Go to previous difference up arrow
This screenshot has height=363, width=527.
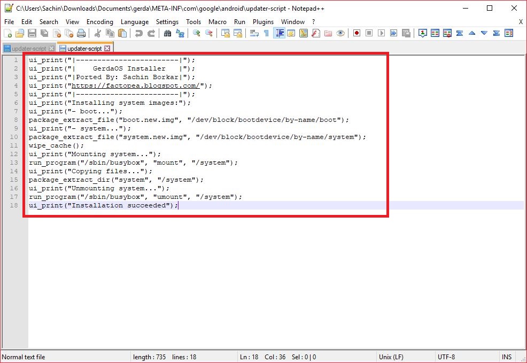472,33
